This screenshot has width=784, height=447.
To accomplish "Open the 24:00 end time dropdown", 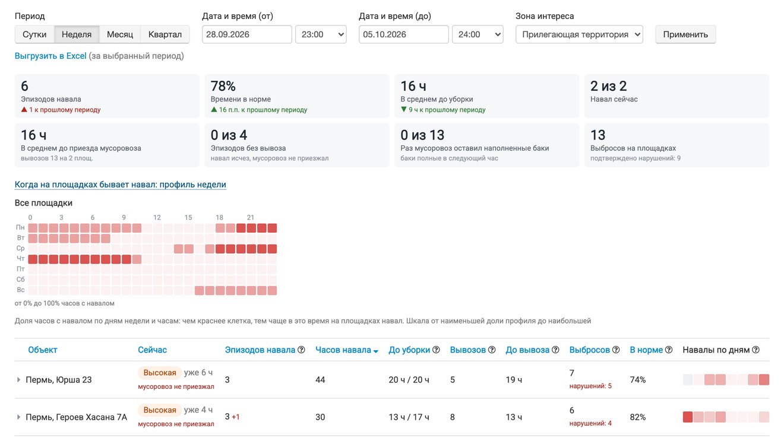I will click(x=478, y=34).
